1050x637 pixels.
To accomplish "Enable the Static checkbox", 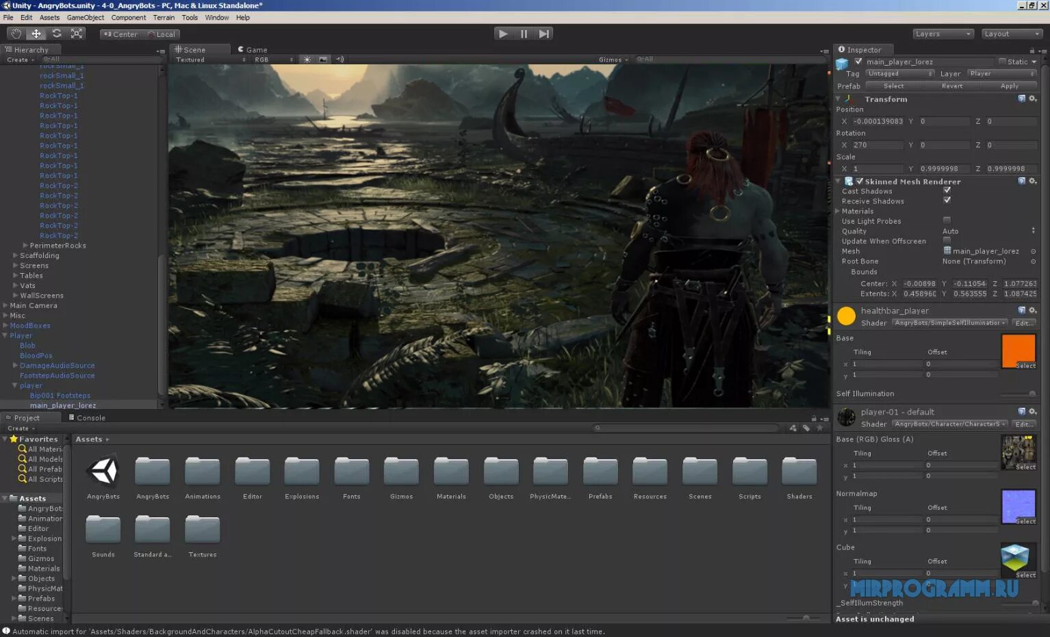I will pos(1002,62).
